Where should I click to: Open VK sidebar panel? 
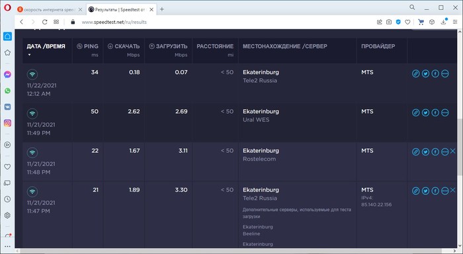(7, 106)
